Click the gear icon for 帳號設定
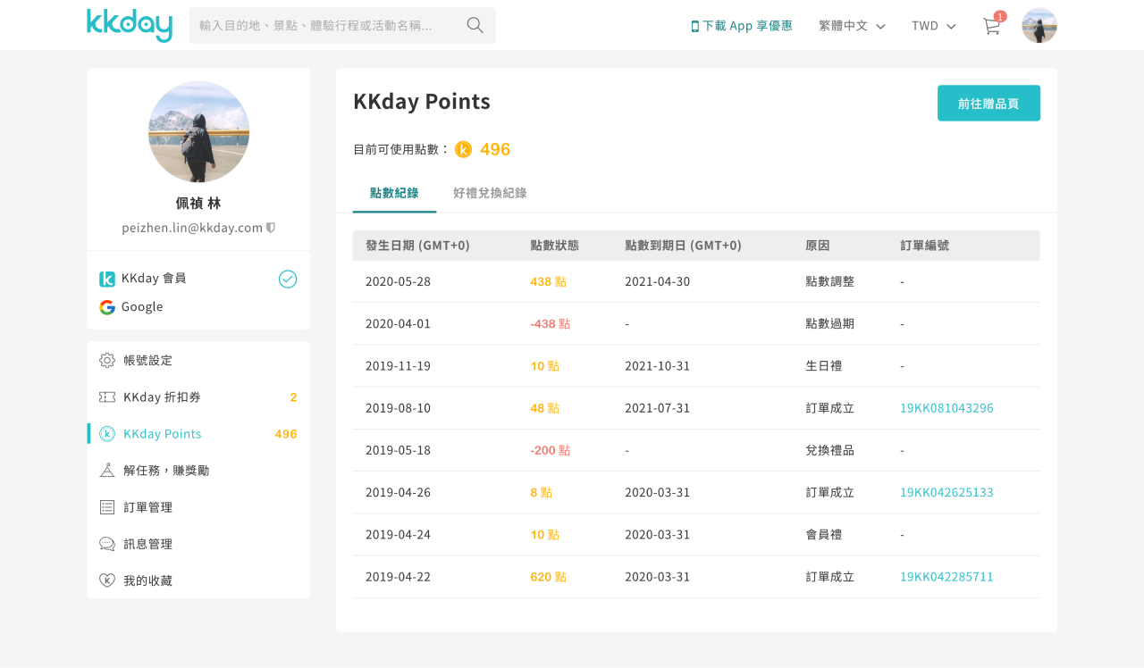Viewport: 1144px width, 668px height. [x=107, y=360]
